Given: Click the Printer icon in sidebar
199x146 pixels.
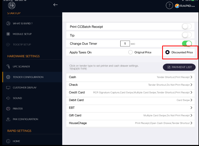Looking at the screenshot, I should pos(8,109).
